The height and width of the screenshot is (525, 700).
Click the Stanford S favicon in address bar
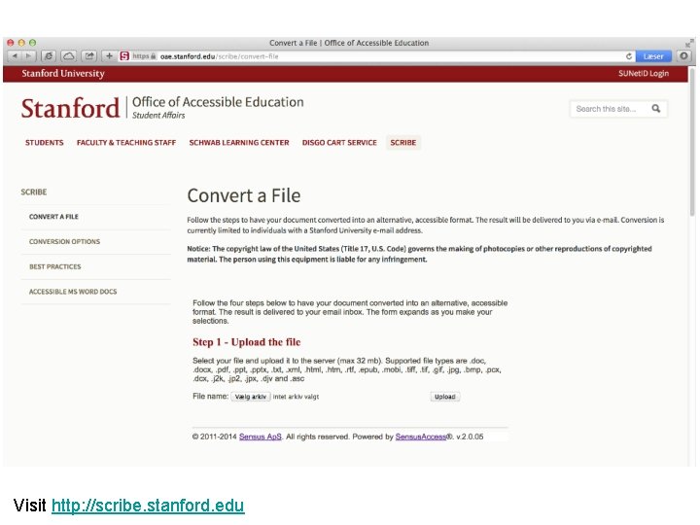124,56
